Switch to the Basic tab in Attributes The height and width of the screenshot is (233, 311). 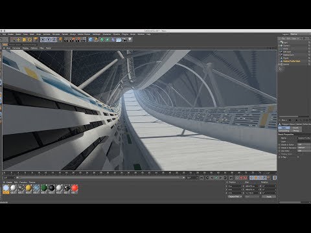point(284,128)
